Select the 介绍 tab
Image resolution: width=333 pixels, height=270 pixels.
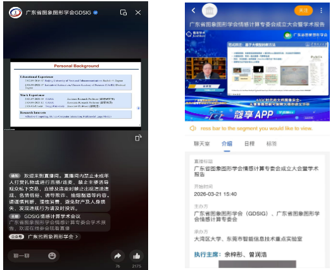tap(227, 144)
